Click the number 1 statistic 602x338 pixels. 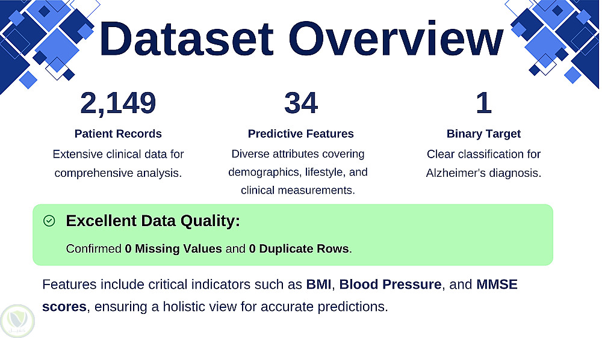tap(483, 103)
